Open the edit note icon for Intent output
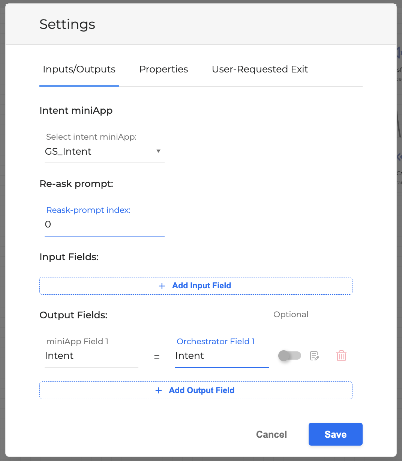Screen dimensions: 402x461 [x=314, y=356]
